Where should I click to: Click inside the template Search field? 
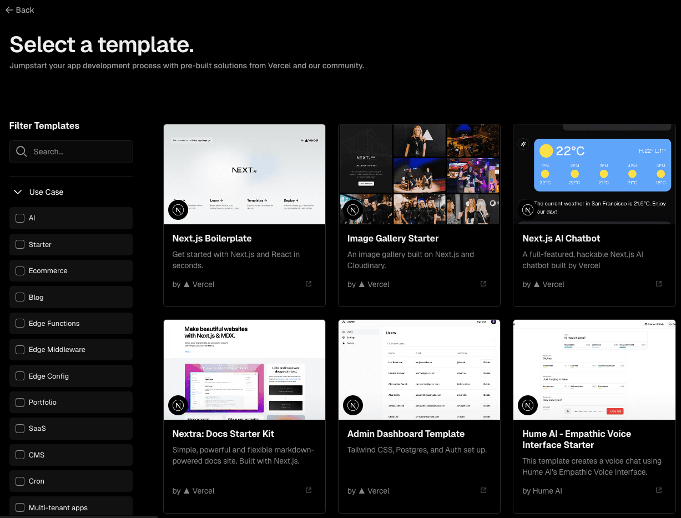pyautogui.click(x=71, y=152)
